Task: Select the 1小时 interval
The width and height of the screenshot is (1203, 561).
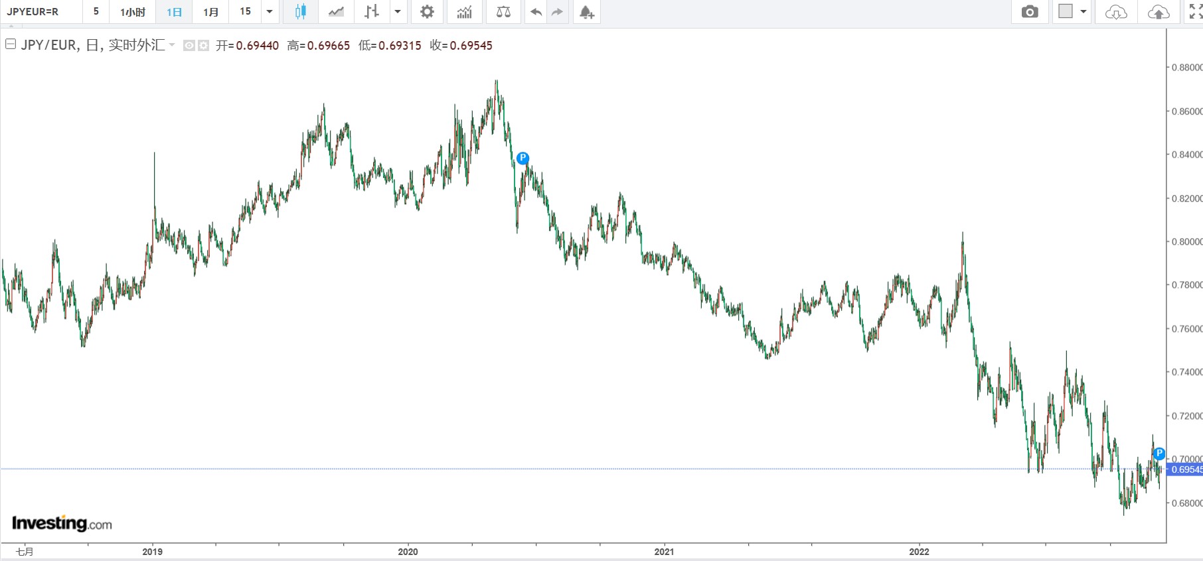Action: point(132,12)
